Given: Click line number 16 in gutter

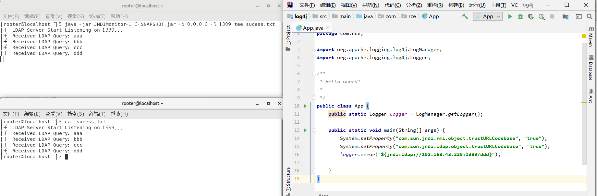Looking at the screenshot, I should (x=297, y=154).
